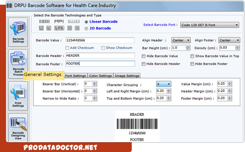Click fifth 2D barcode sample icon
This screenshot has height=152, width=245.
pos(77,28)
